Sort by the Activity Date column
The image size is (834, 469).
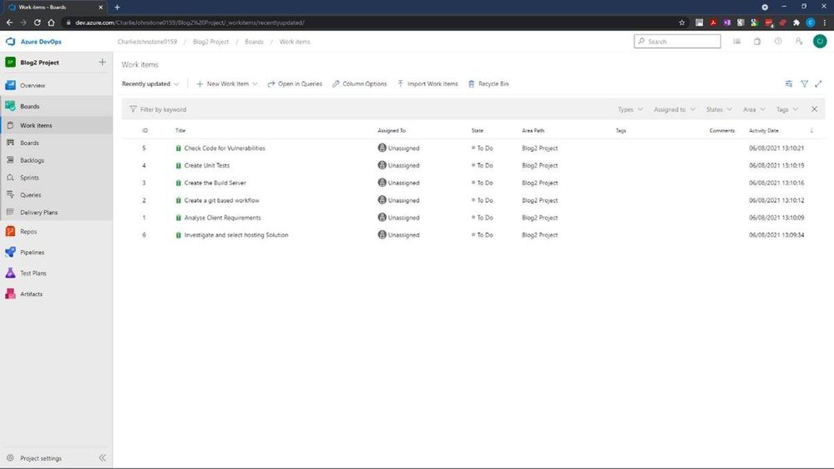(x=763, y=130)
